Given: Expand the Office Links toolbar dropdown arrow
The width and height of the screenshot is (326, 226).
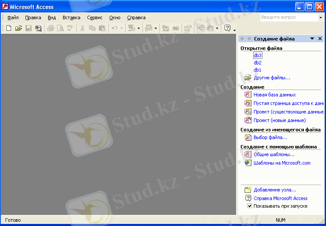Looking at the screenshot, I should click(x=139, y=28).
